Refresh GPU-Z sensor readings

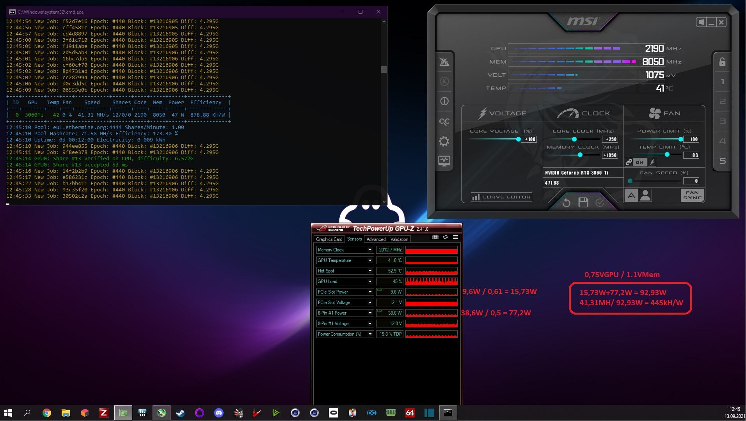tap(445, 237)
